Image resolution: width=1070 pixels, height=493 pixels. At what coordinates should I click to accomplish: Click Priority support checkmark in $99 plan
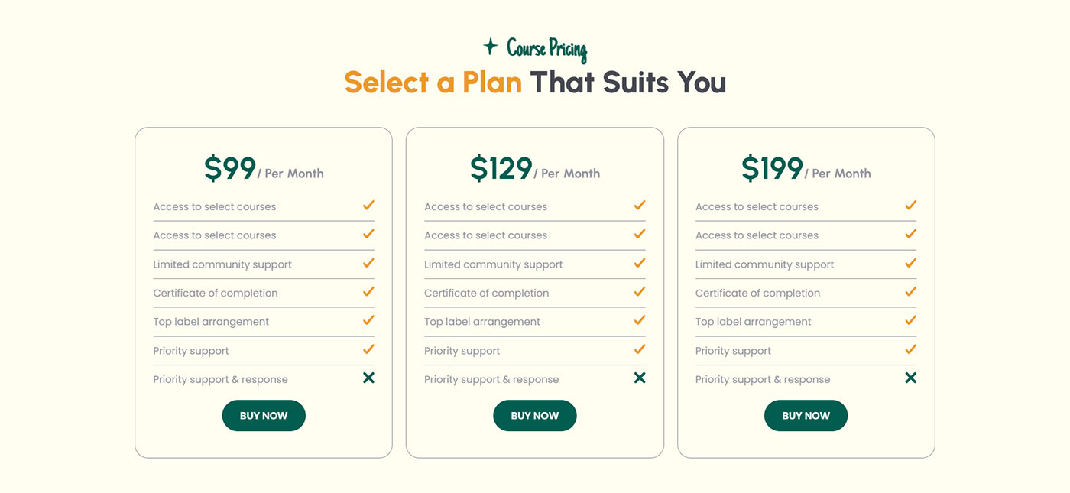click(368, 349)
